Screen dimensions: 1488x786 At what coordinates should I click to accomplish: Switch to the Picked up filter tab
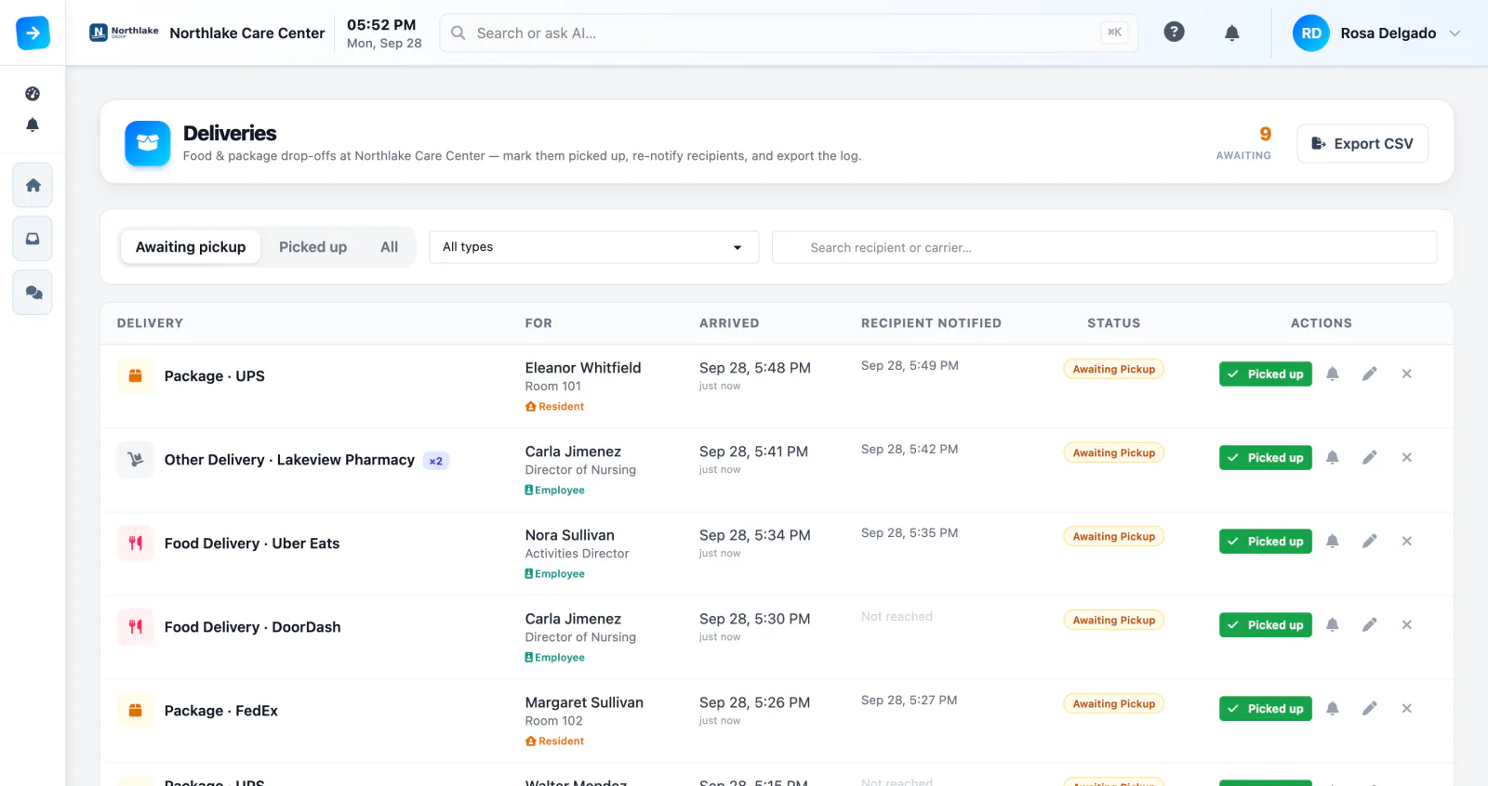pyautogui.click(x=312, y=247)
